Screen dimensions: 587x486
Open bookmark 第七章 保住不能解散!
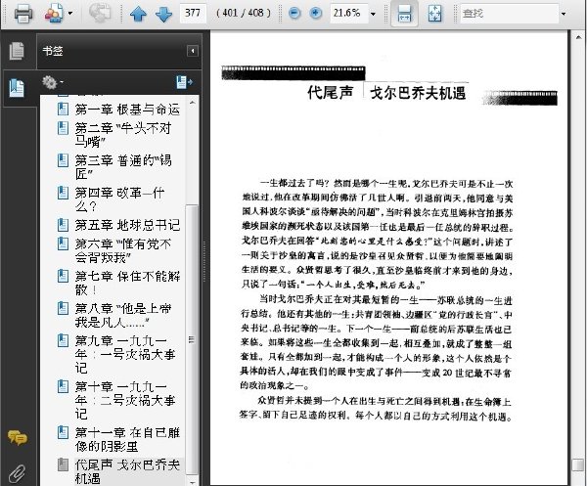[127, 283]
